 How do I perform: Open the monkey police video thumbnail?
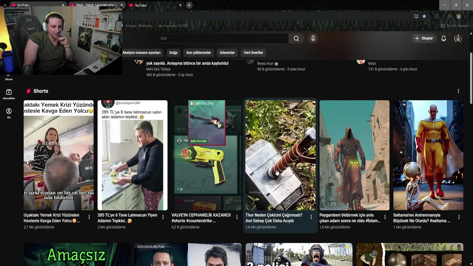(x=299, y=255)
